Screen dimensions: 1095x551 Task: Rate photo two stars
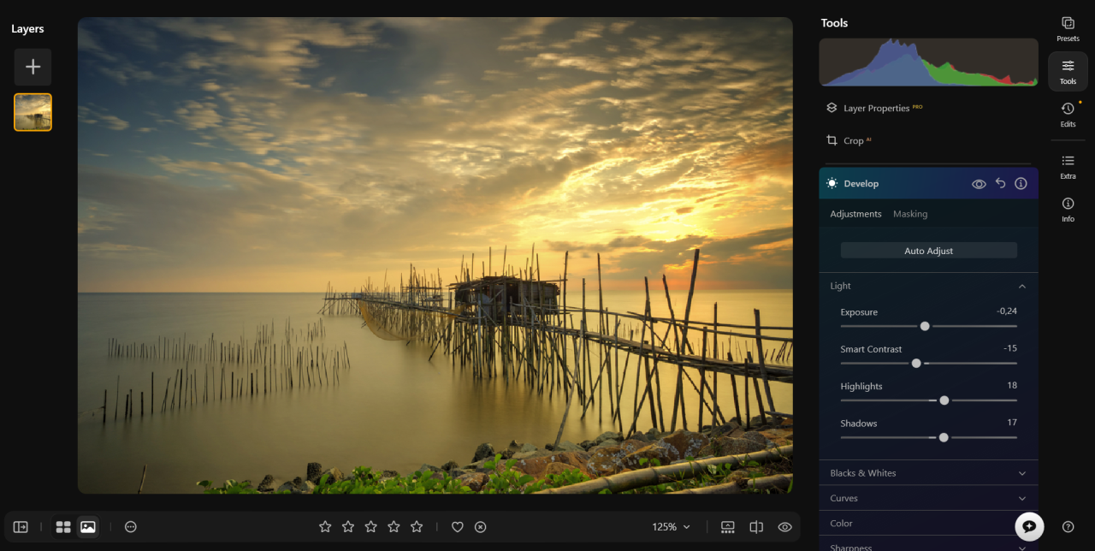point(348,527)
